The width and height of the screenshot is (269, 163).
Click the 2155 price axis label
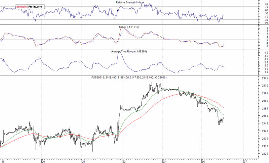[x=265, y=108]
